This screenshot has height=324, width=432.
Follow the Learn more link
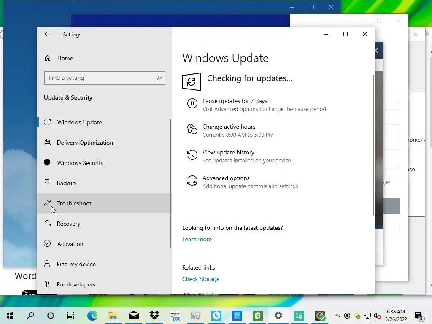tap(197, 240)
